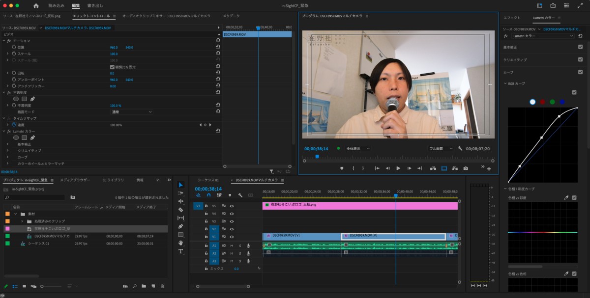
Task: Click the Project panel search field
Action: click(34, 197)
